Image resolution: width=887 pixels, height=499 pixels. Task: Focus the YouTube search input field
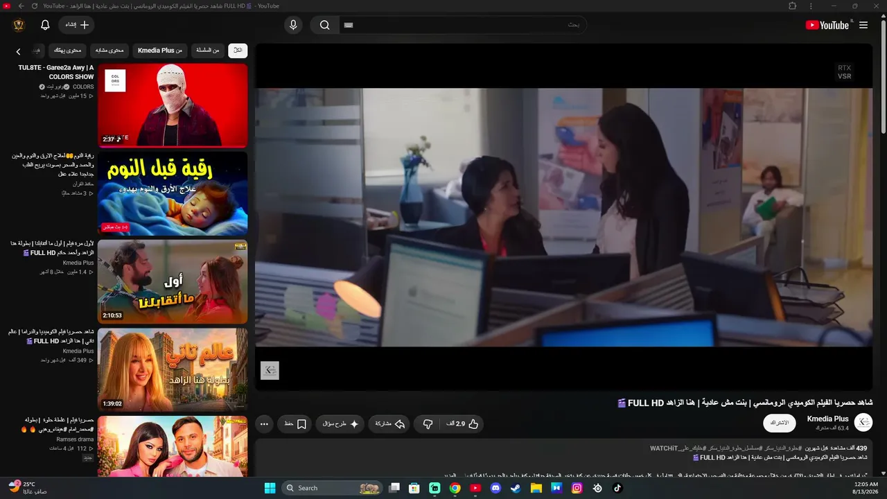tap(462, 25)
